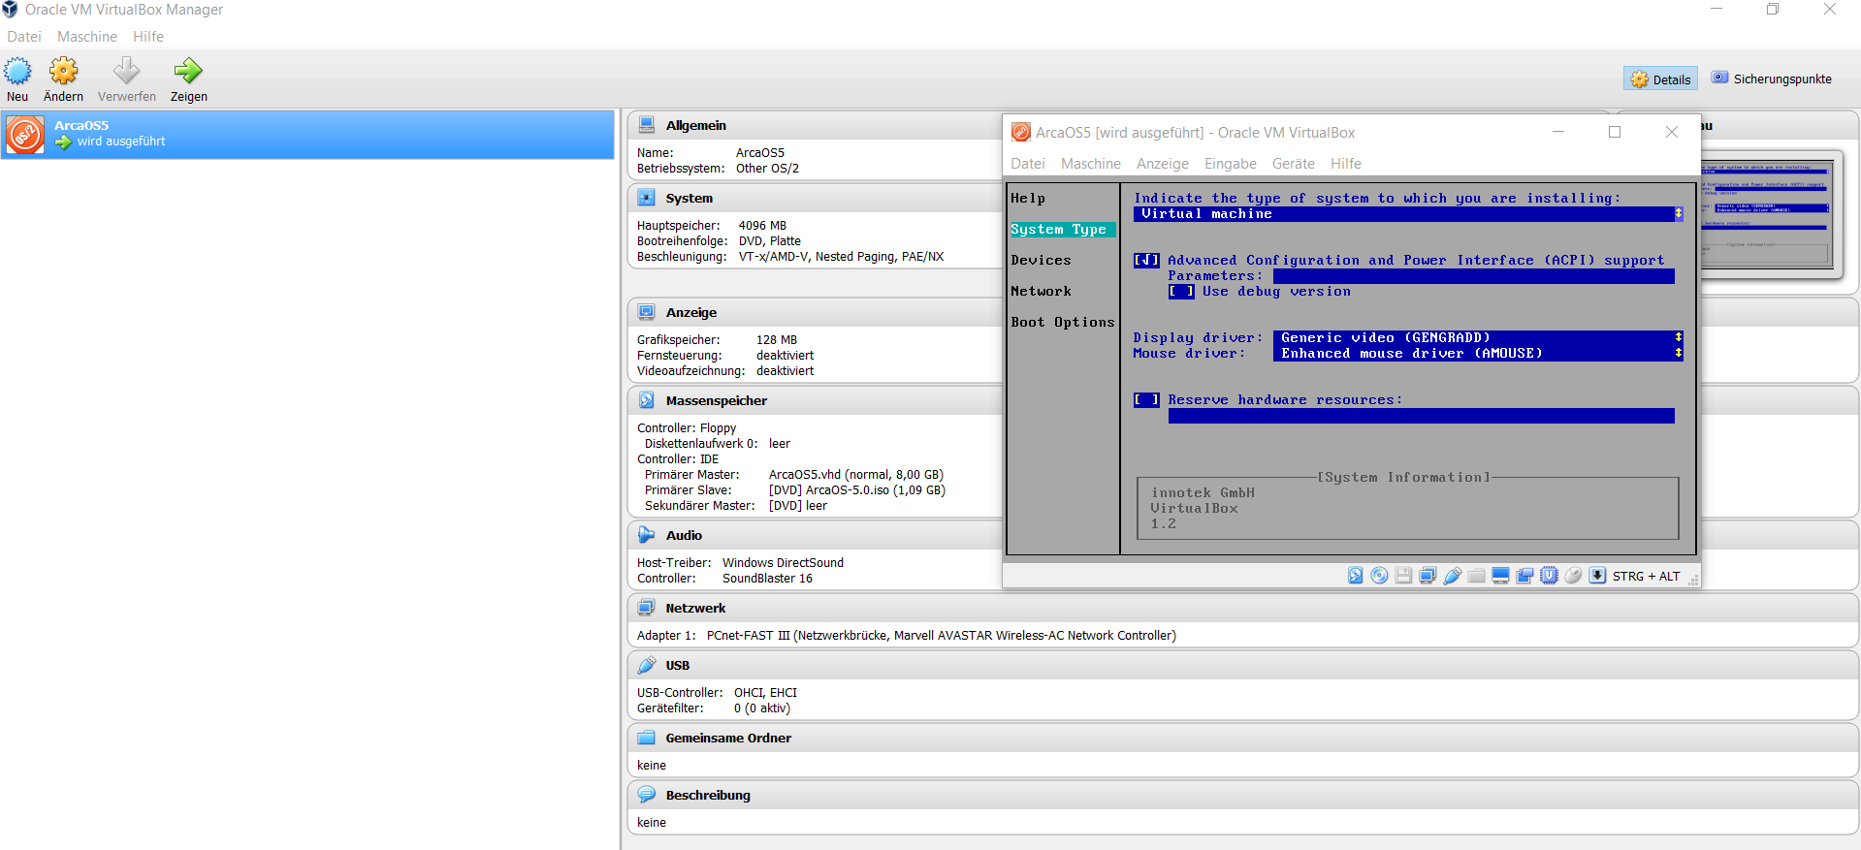Toggle the ACPI support checkbox
1861x850 pixels.
[x=1146, y=260]
